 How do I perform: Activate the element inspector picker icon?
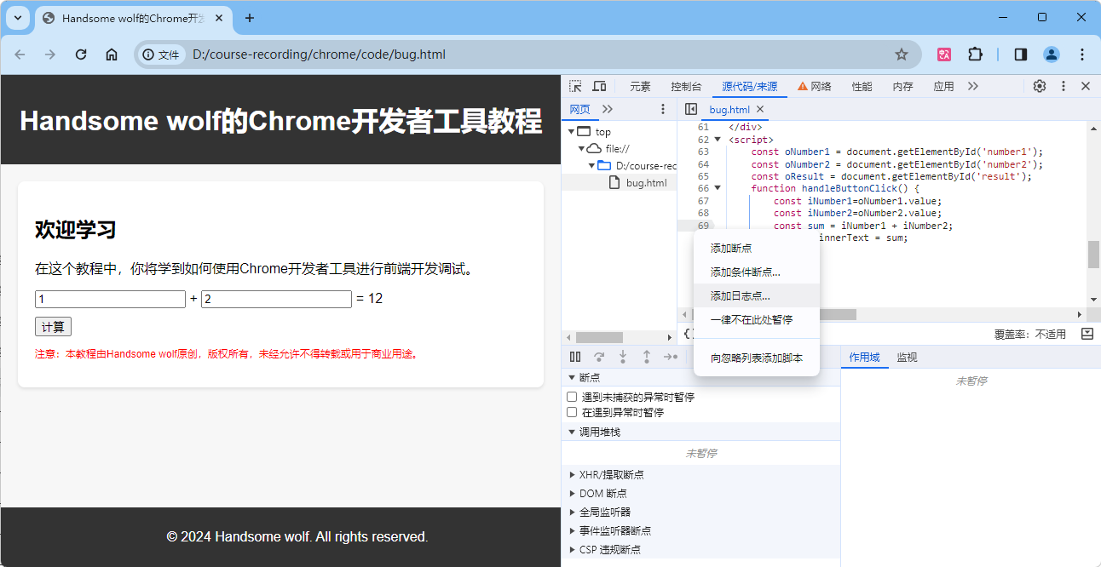[576, 86]
